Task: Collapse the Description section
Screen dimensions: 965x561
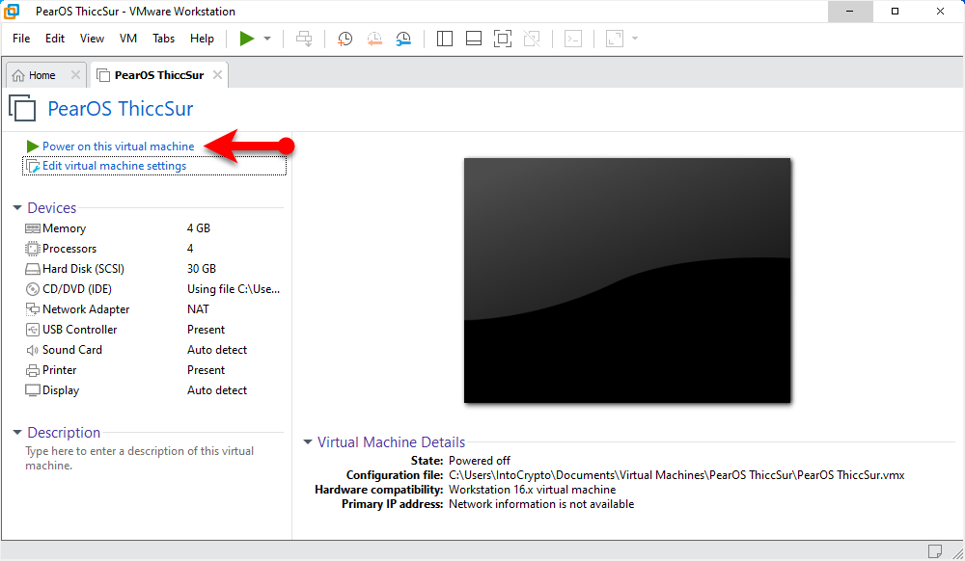Action: [17, 433]
